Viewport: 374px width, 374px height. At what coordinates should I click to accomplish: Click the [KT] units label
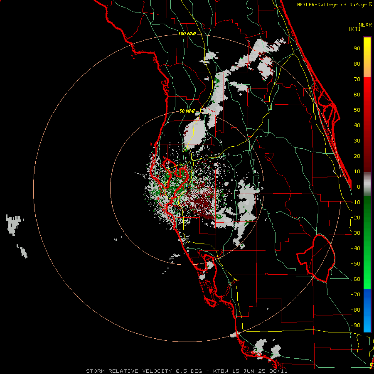354,29
